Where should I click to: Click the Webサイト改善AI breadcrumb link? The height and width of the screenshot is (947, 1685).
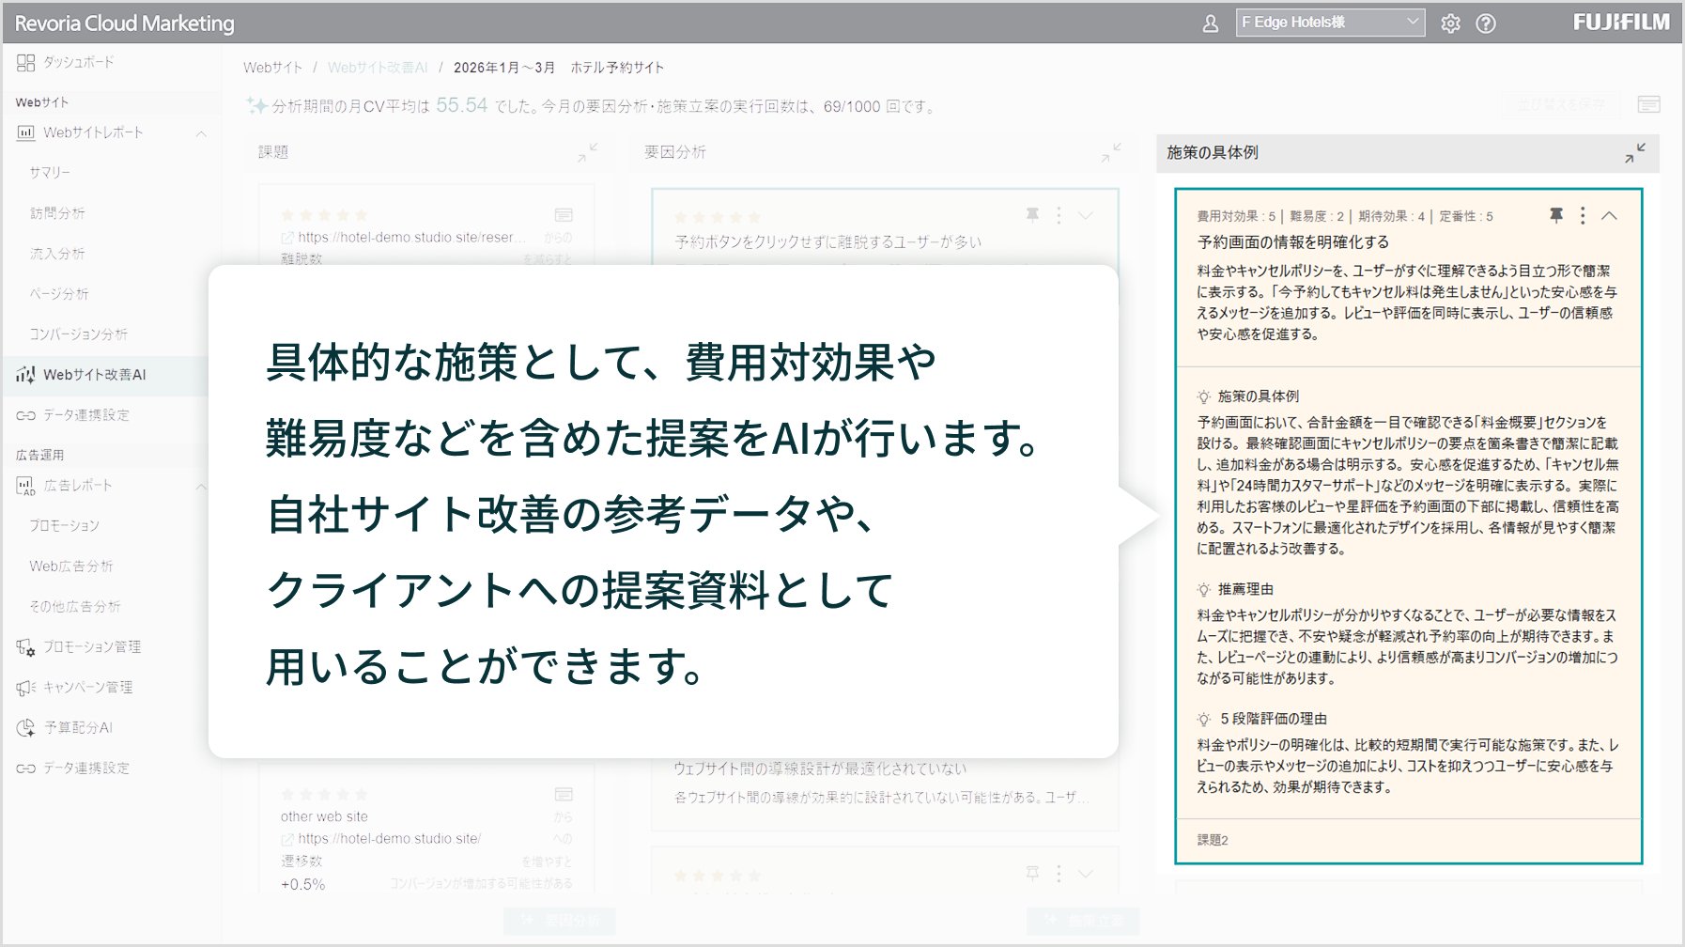(x=377, y=67)
